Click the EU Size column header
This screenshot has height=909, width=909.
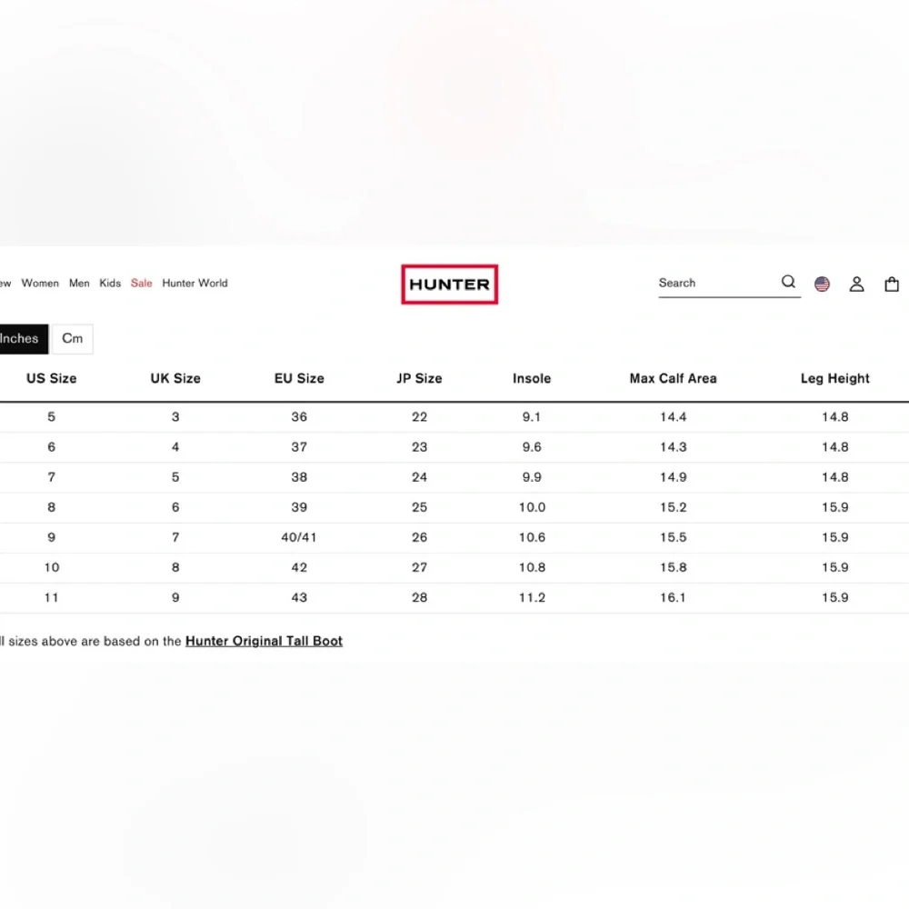pos(299,378)
